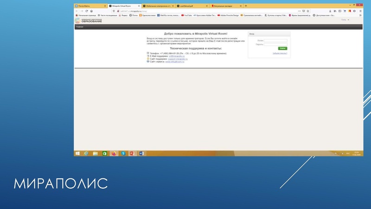Viewport: 371px width, 209px height.
Task: Click the Забыли пароль link
Action: pyautogui.click(x=280, y=53)
